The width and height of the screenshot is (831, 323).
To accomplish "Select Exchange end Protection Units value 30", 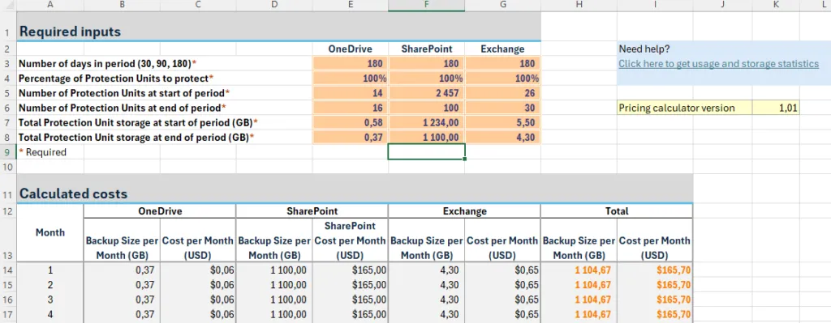I will [x=503, y=108].
